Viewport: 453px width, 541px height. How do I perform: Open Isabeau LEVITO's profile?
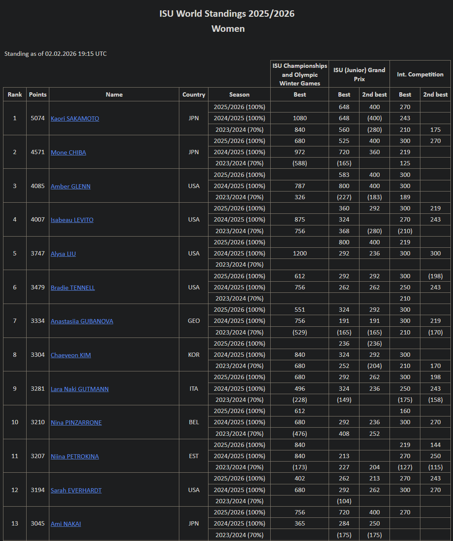72,220
